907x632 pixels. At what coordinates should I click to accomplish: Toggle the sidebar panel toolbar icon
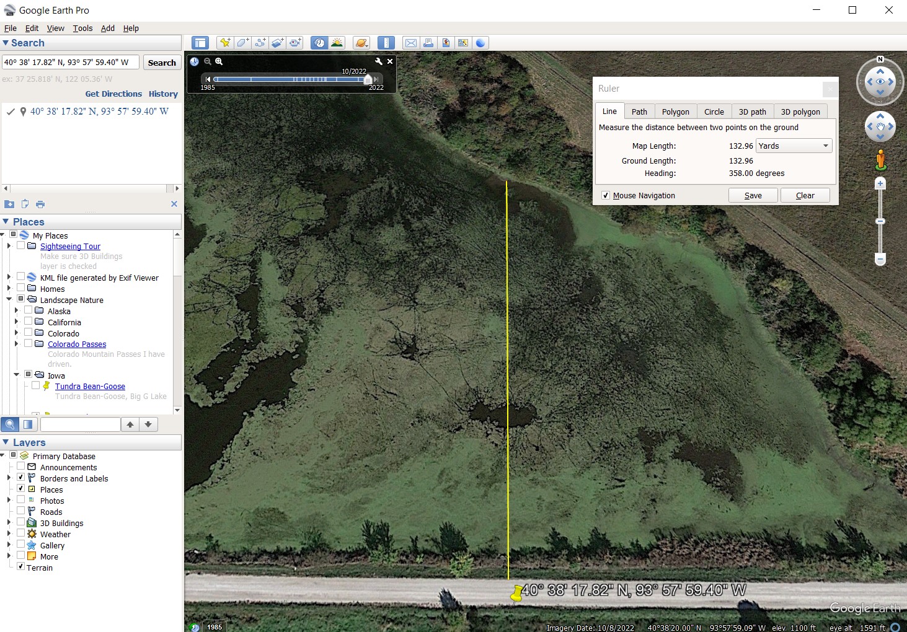[x=200, y=43]
